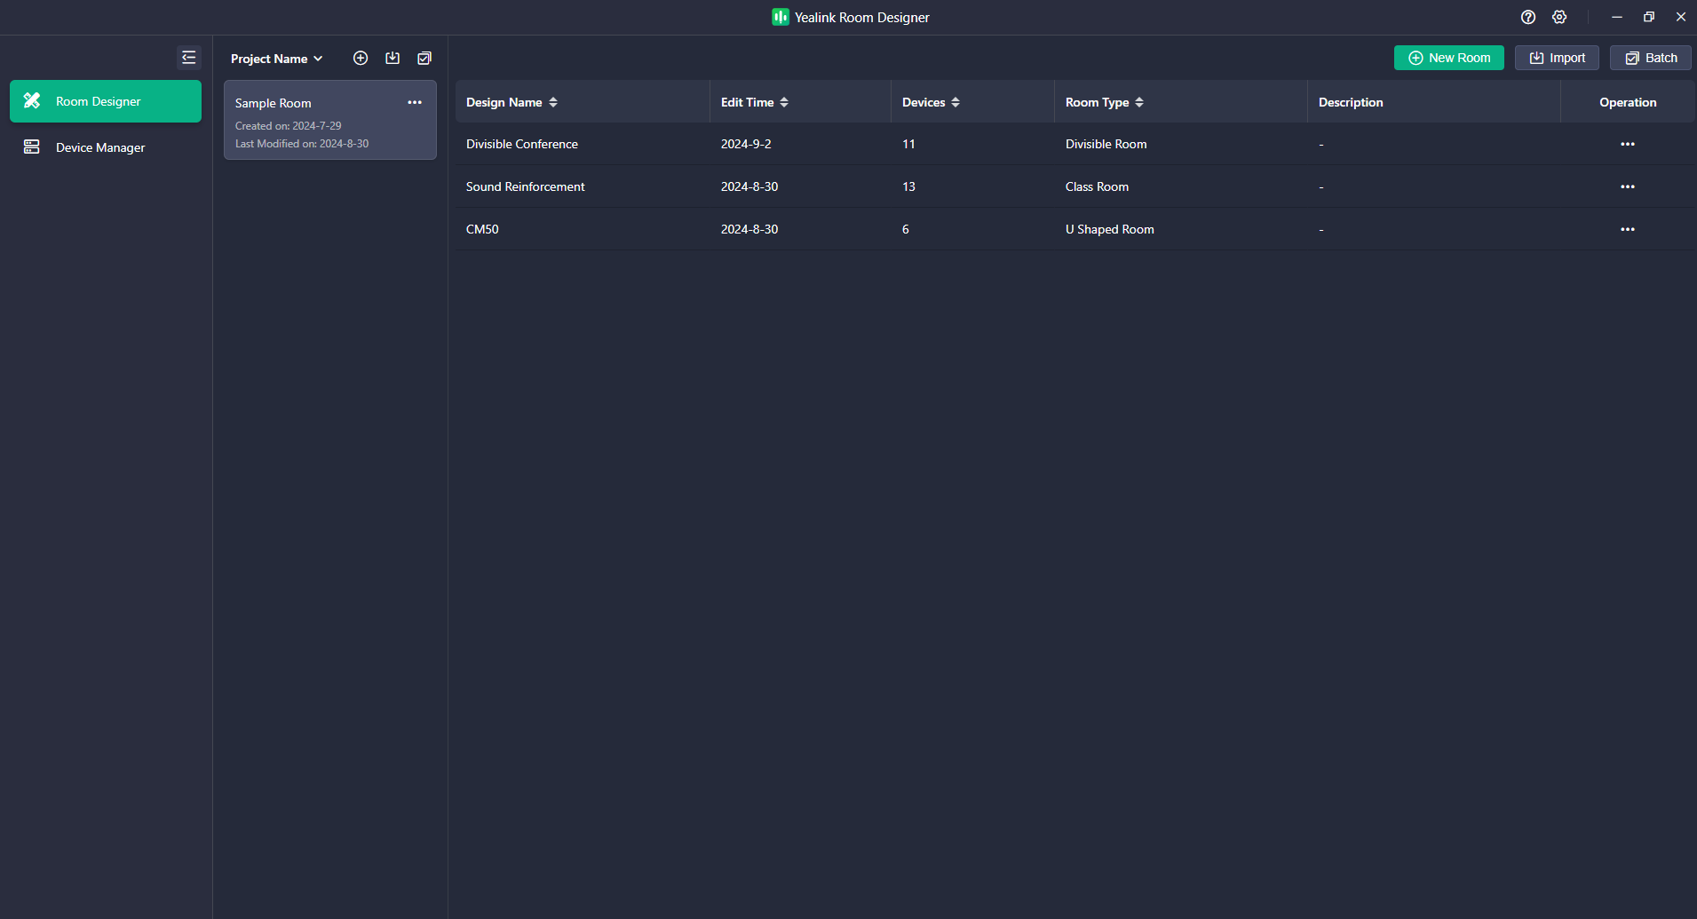Open Sound Reinforcement design

pyautogui.click(x=526, y=186)
